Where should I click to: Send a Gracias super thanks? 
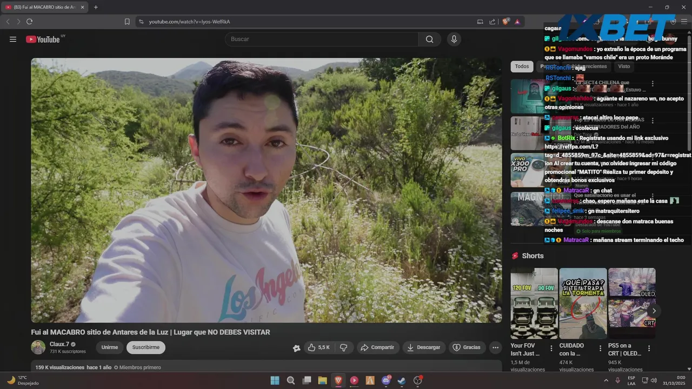[x=467, y=347]
